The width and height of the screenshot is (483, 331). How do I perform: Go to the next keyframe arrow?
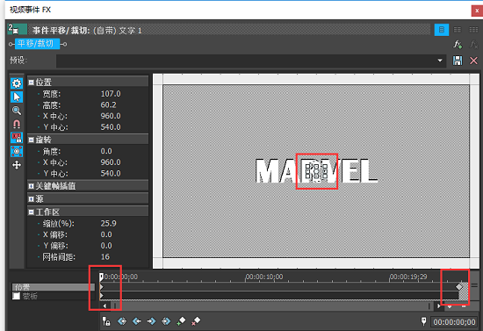(x=151, y=321)
